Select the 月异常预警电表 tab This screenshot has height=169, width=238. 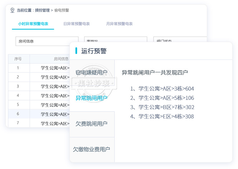click(119, 24)
